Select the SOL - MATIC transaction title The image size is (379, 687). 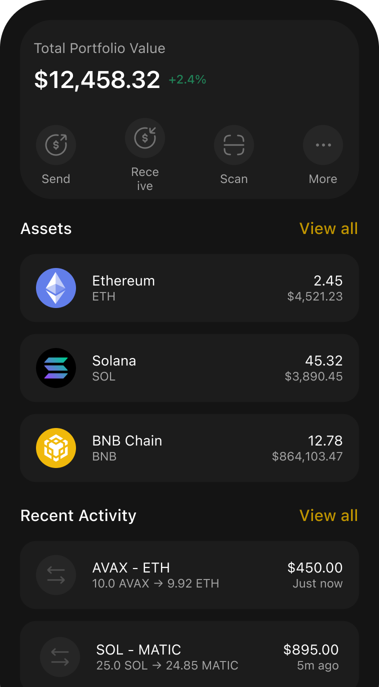138,650
